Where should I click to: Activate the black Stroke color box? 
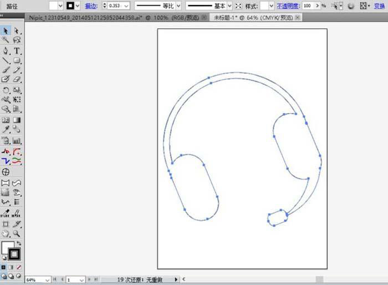pos(14,254)
